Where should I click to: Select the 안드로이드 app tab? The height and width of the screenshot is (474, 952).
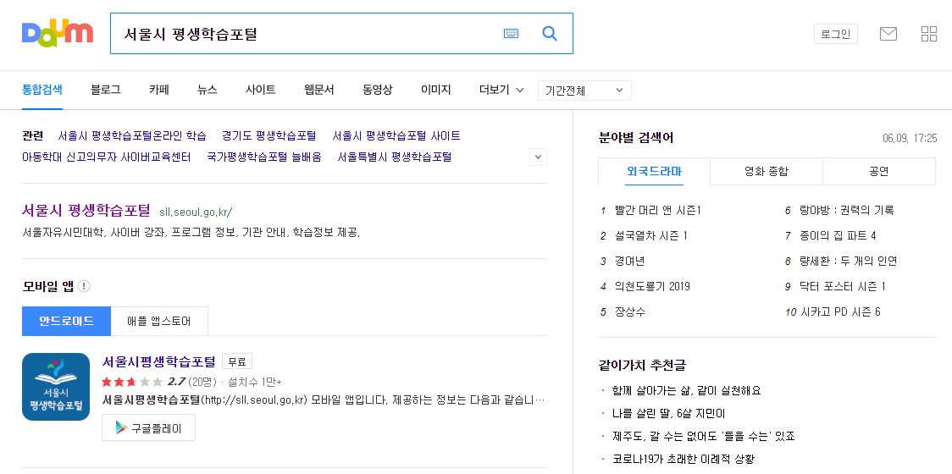[x=66, y=321]
